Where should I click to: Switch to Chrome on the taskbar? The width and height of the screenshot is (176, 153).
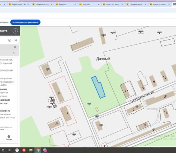38,150
